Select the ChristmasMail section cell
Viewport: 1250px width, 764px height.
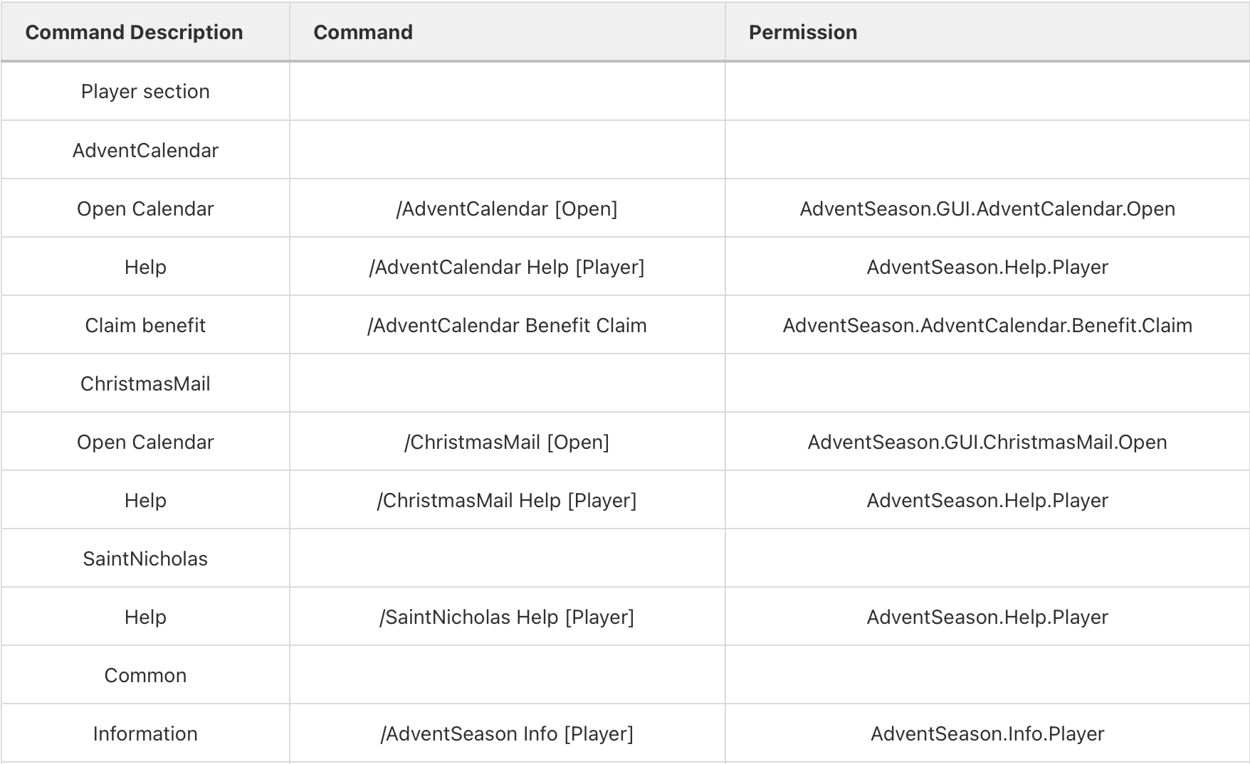(145, 383)
